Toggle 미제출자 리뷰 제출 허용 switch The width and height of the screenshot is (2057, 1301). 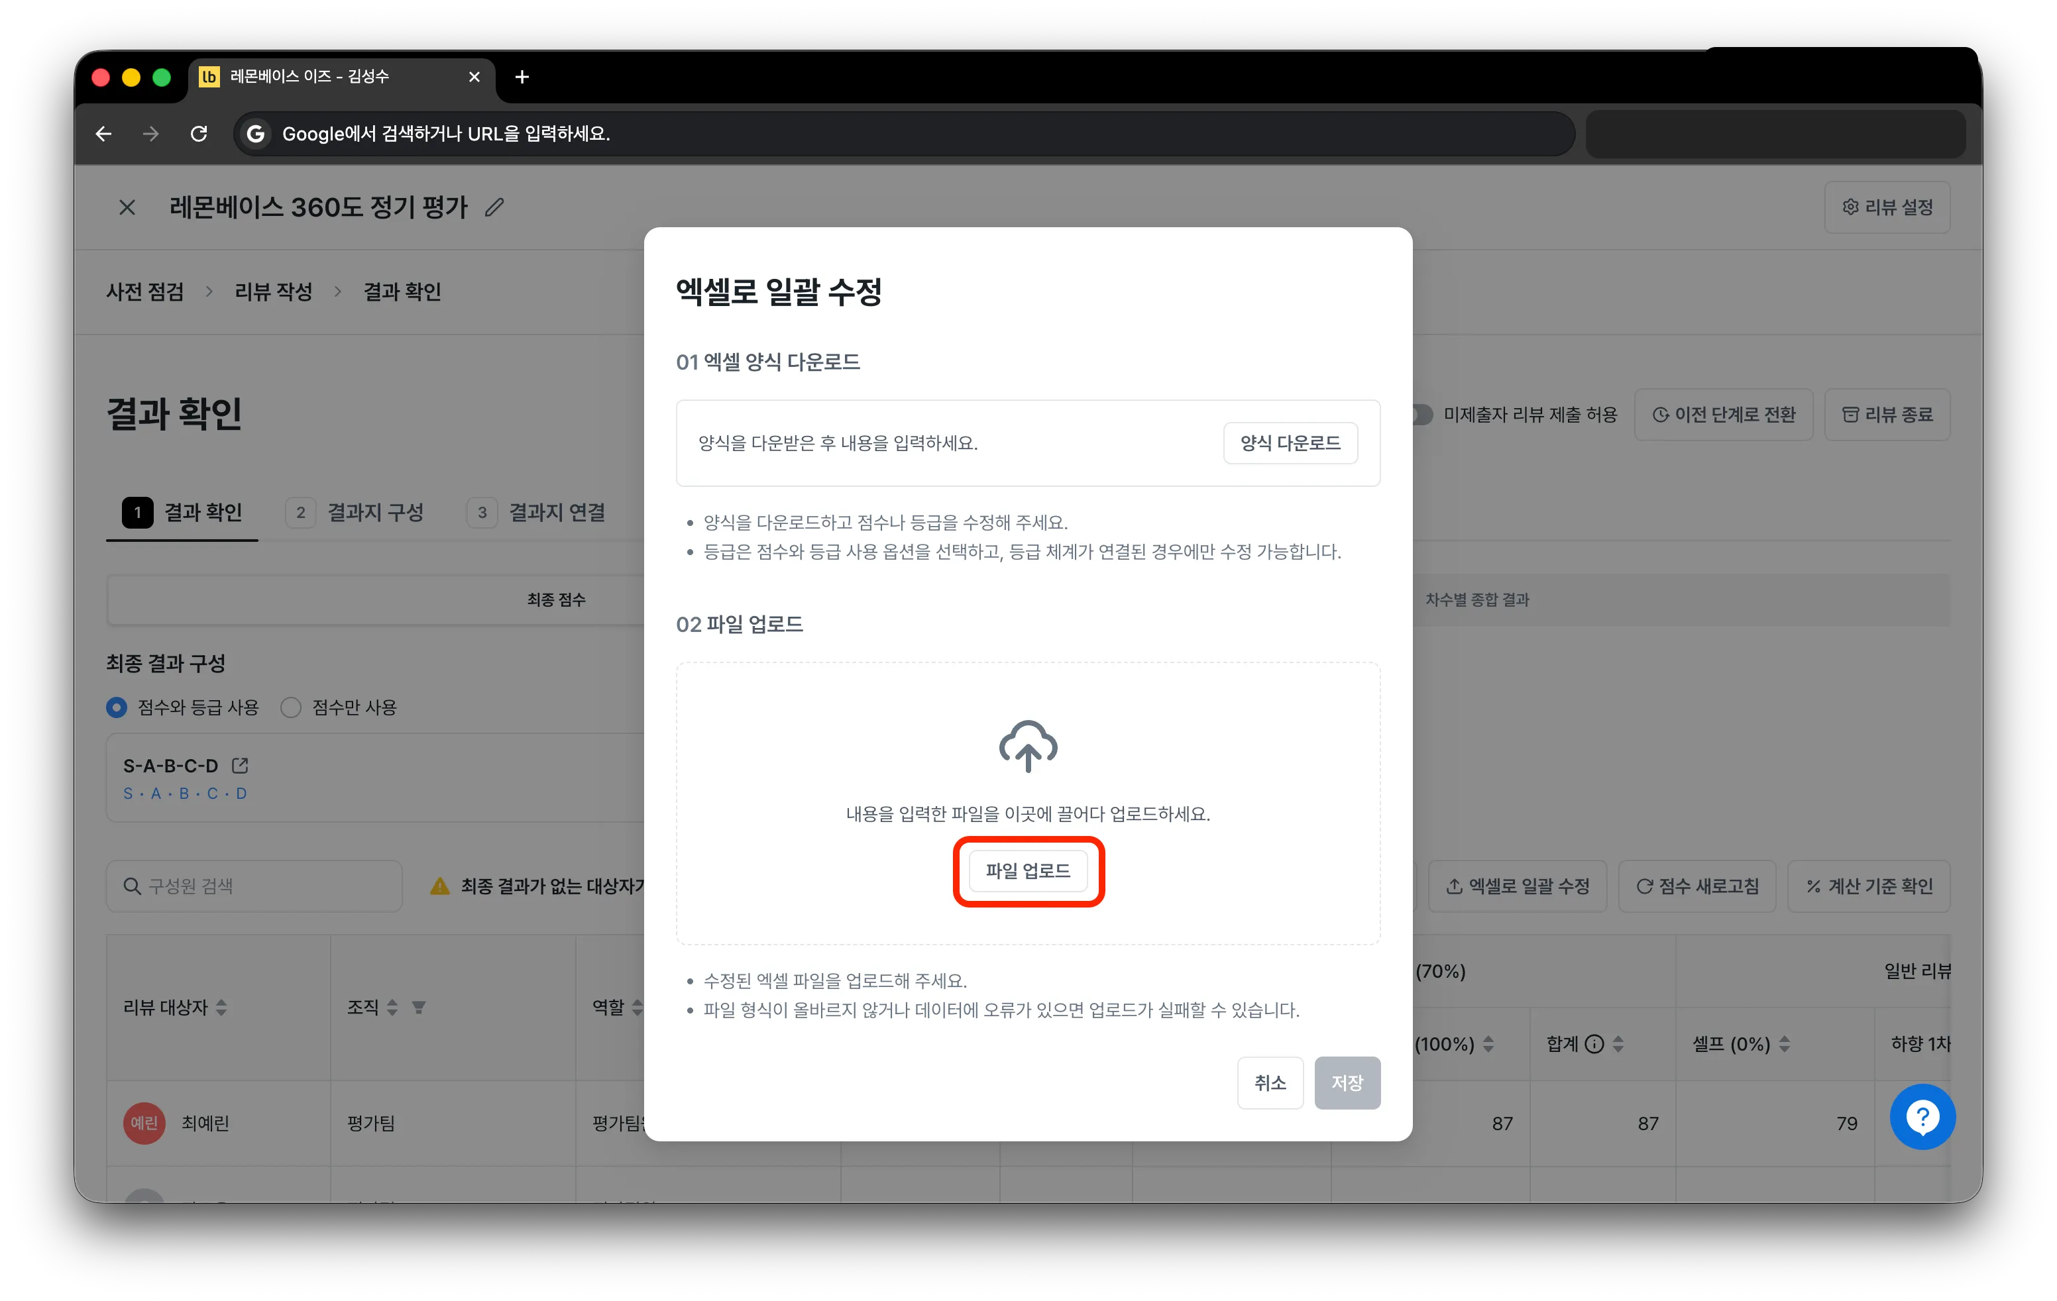(x=1421, y=414)
